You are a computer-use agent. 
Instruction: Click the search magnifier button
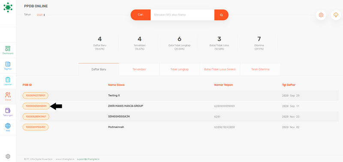pyautogui.click(x=221, y=15)
